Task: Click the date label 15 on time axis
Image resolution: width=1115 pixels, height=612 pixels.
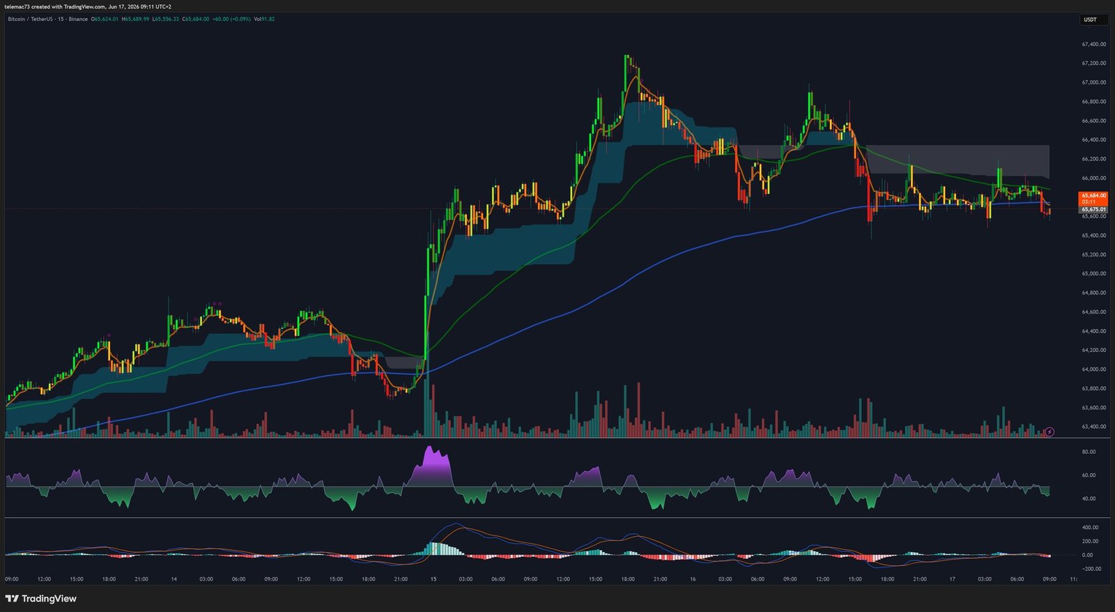Action: click(x=433, y=579)
